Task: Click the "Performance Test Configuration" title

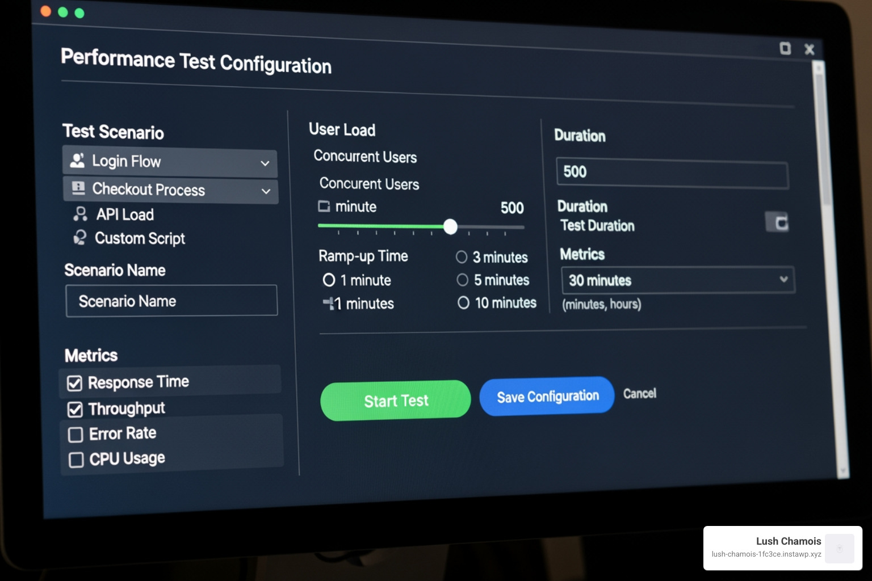Action: point(196,61)
